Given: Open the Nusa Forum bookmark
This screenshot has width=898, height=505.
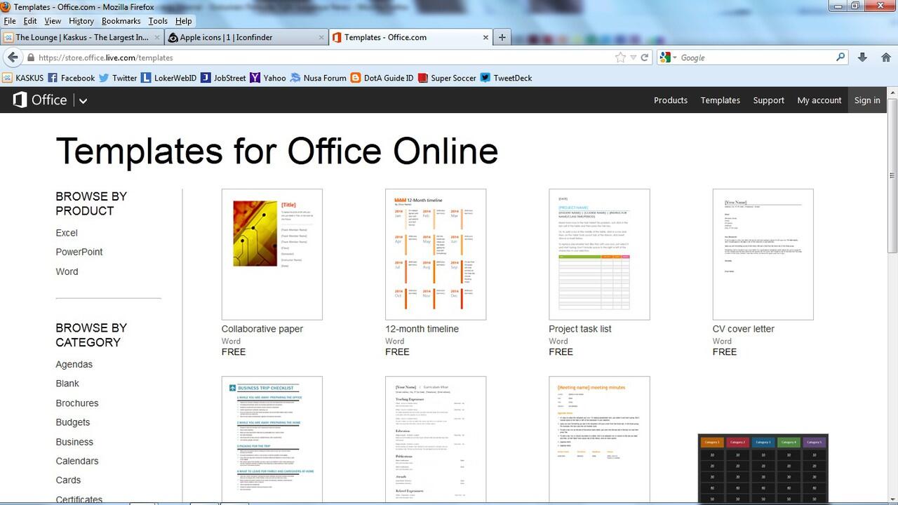Looking at the screenshot, I should click(319, 78).
